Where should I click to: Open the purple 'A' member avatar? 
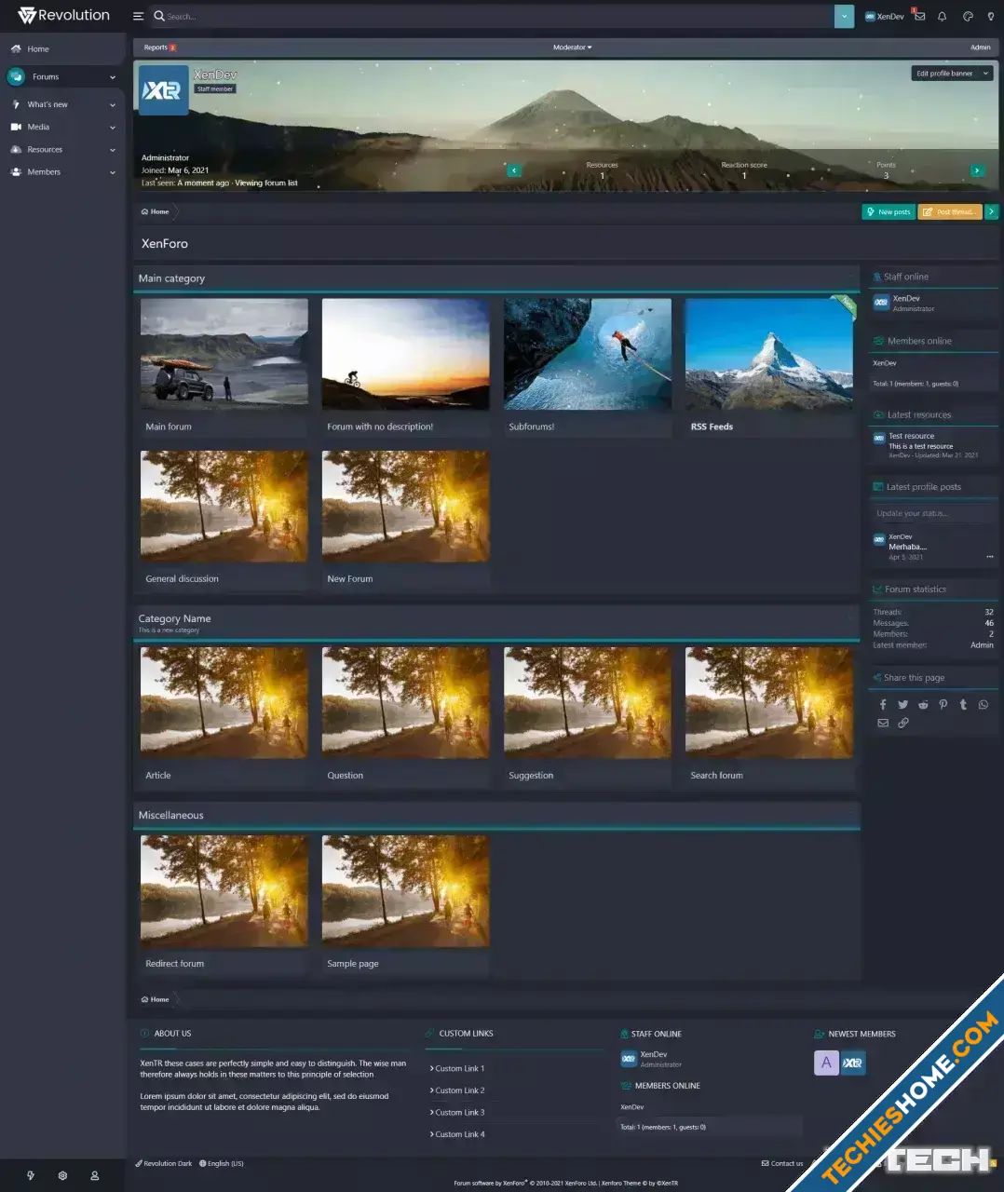(x=826, y=1063)
